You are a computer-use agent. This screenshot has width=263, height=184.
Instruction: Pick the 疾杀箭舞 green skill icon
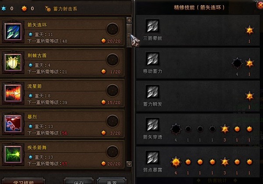click(13, 155)
